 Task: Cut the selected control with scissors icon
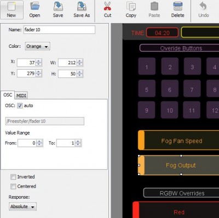[x=107, y=9]
